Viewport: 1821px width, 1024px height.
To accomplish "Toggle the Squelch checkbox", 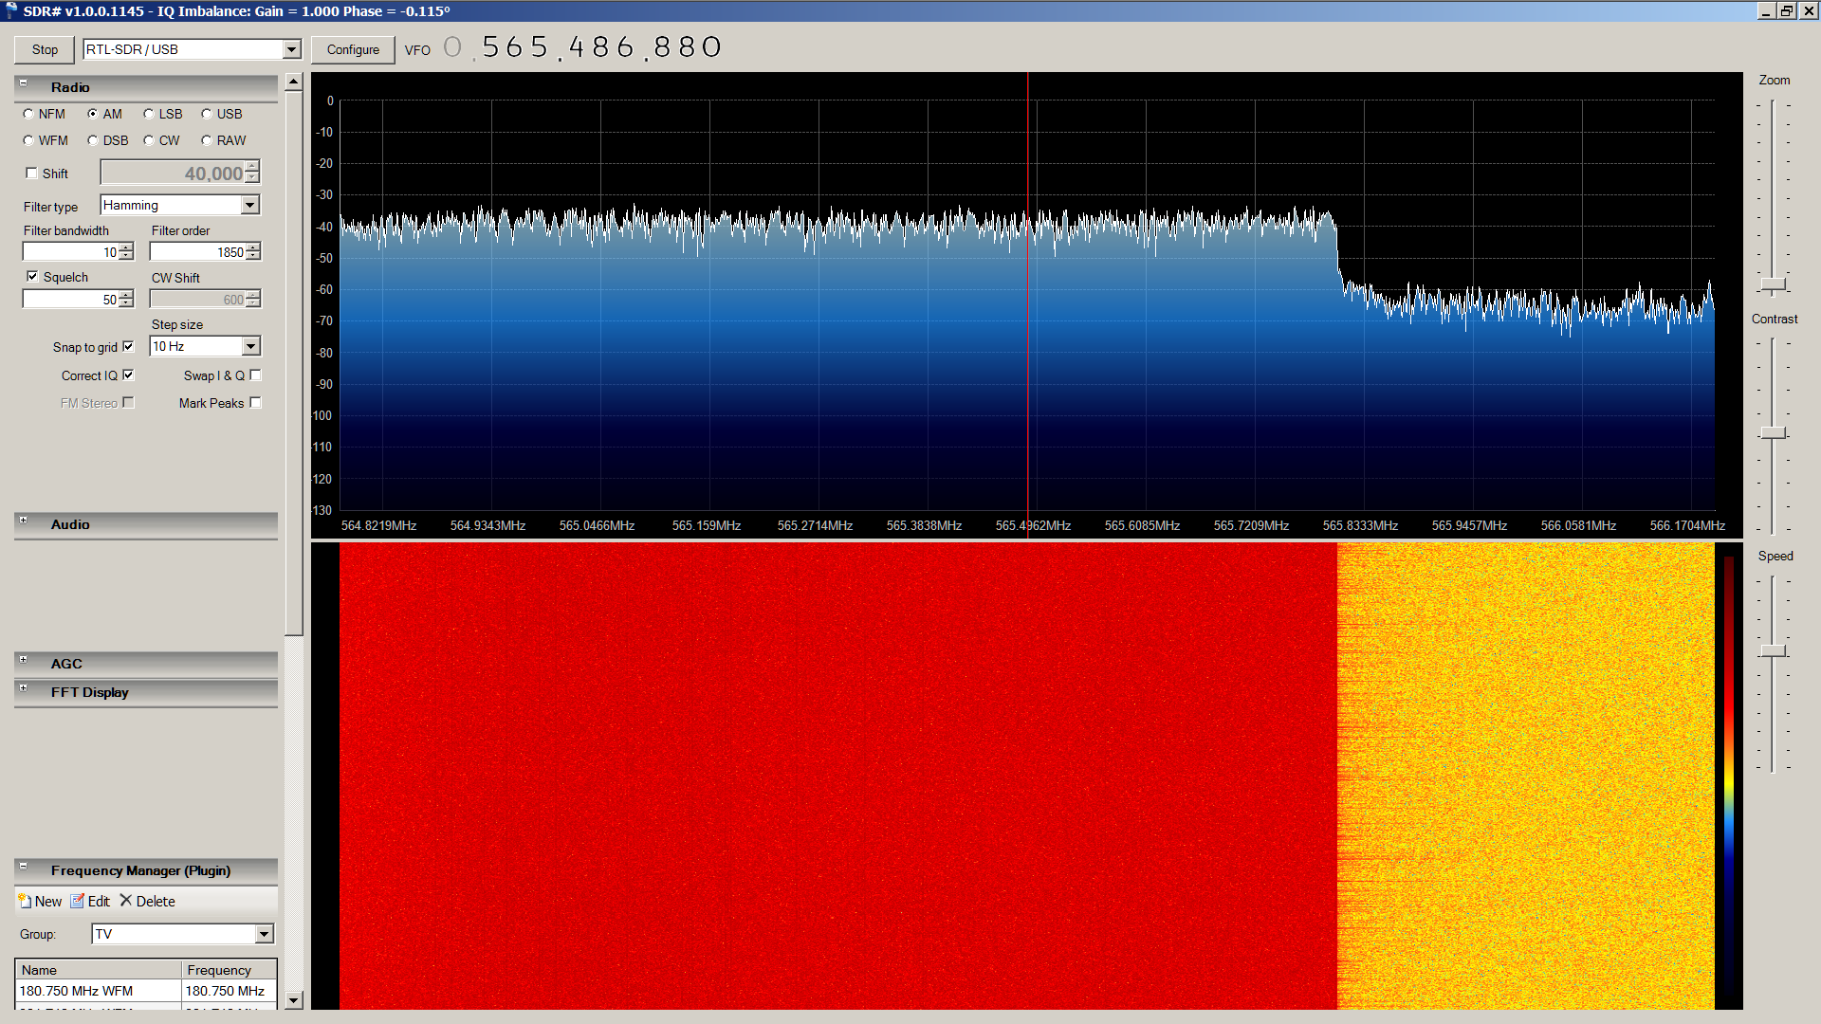I will 33,277.
